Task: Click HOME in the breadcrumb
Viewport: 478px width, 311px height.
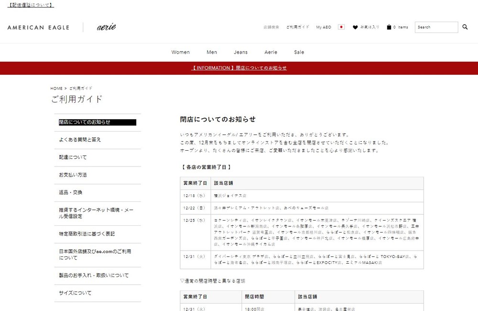Action: pos(56,89)
